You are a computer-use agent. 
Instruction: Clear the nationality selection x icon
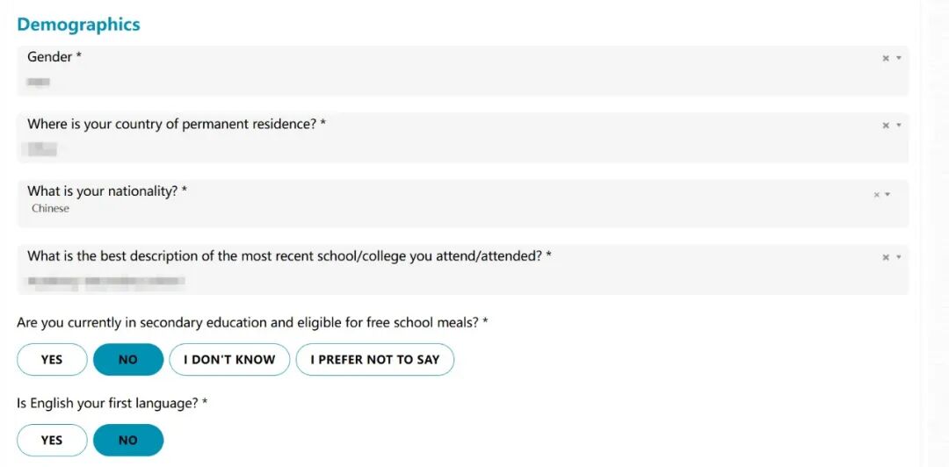[x=876, y=195]
